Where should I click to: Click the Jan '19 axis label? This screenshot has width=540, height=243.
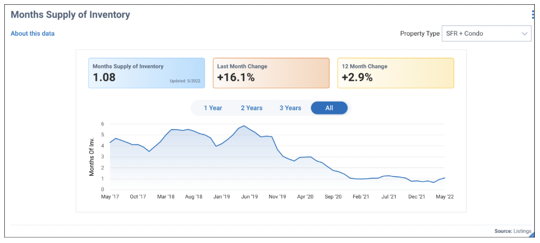tap(222, 197)
